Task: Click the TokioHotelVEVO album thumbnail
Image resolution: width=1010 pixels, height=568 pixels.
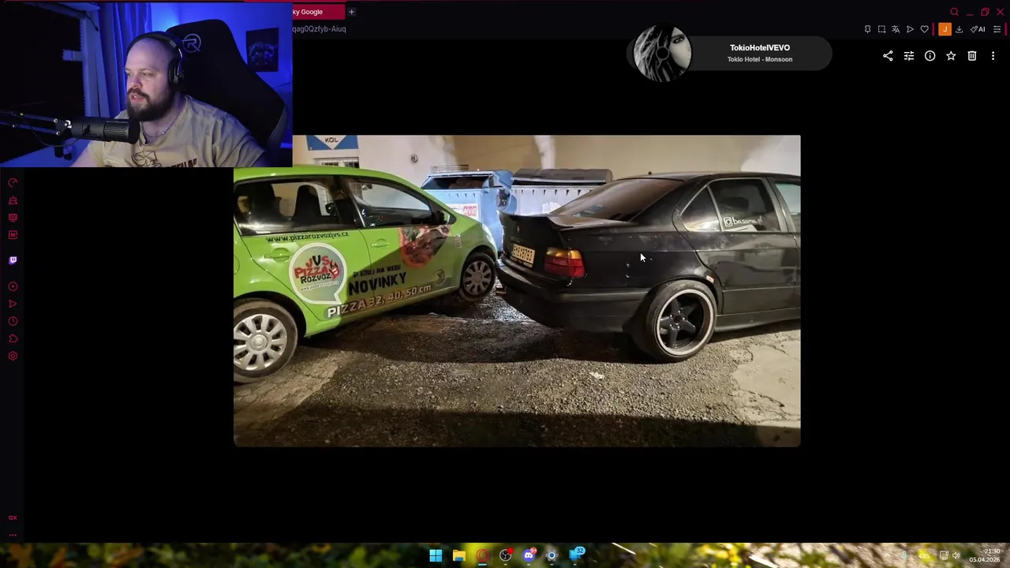Action: click(x=663, y=54)
